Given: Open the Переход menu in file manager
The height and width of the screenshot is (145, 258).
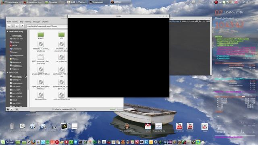Looking at the screenshot, I should 28,22.
